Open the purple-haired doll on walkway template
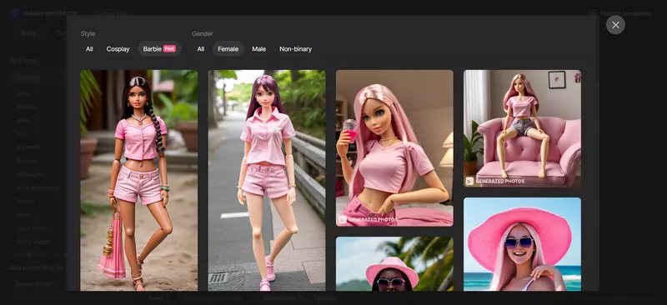Viewport: 667px width, 305px height. tap(267, 180)
